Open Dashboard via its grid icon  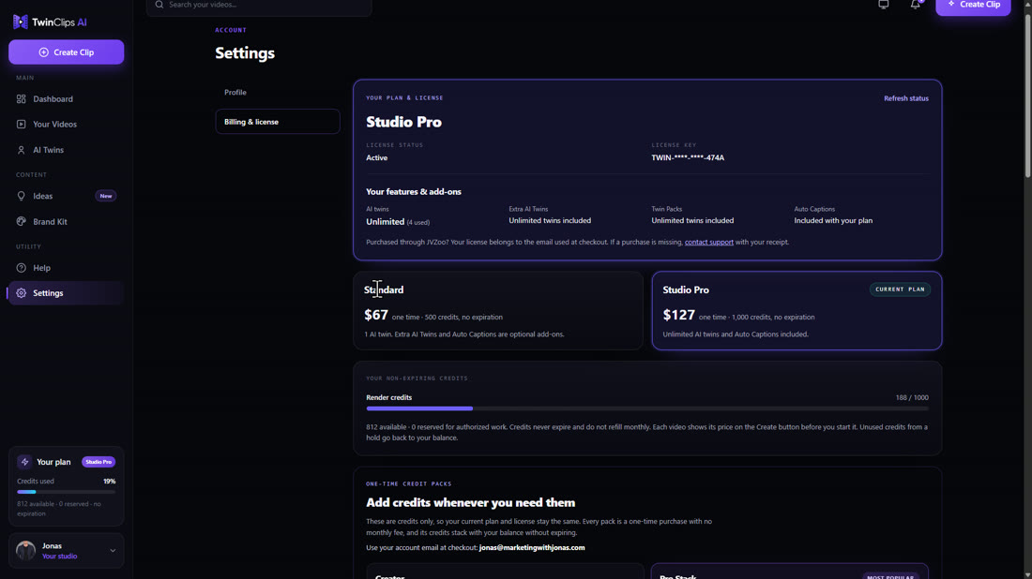[x=21, y=98]
